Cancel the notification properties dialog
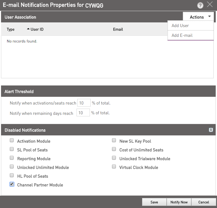The width and height of the screenshot is (217, 208). 204,202
